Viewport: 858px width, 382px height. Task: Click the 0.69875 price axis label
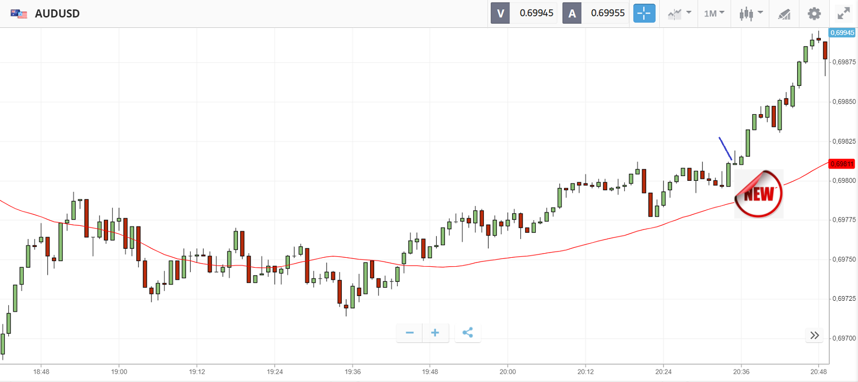844,62
